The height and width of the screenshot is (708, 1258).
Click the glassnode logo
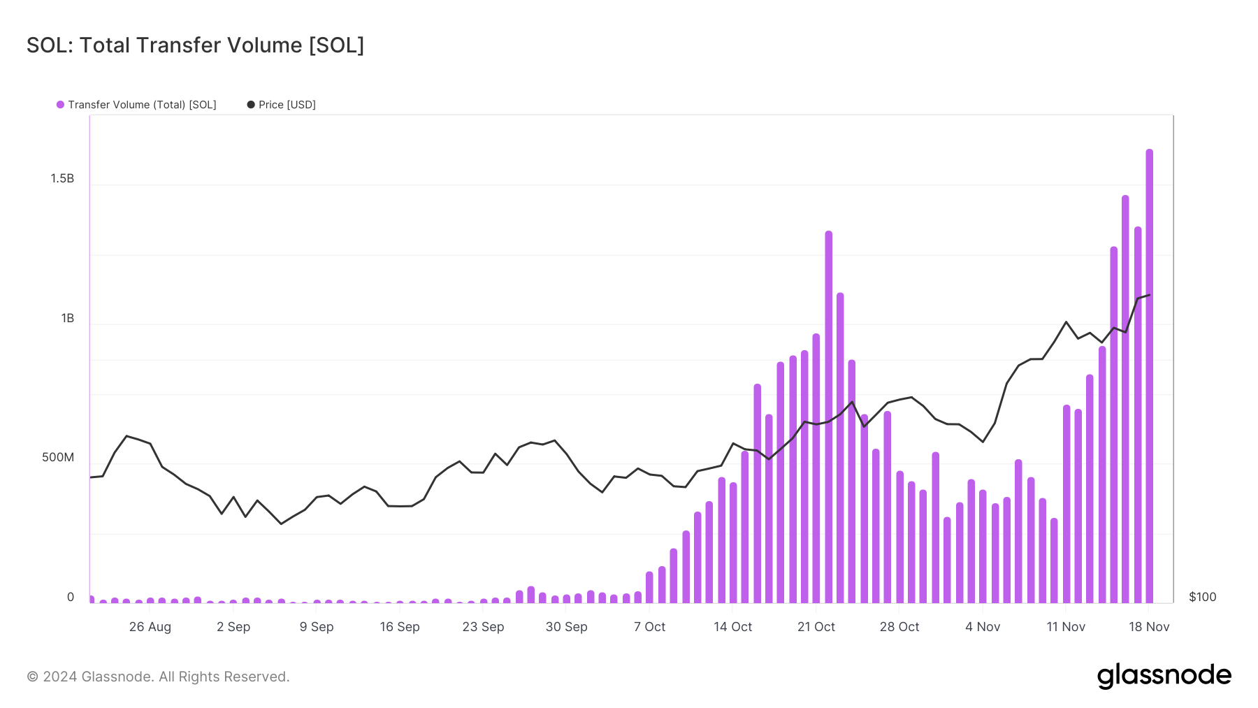tap(1164, 676)
